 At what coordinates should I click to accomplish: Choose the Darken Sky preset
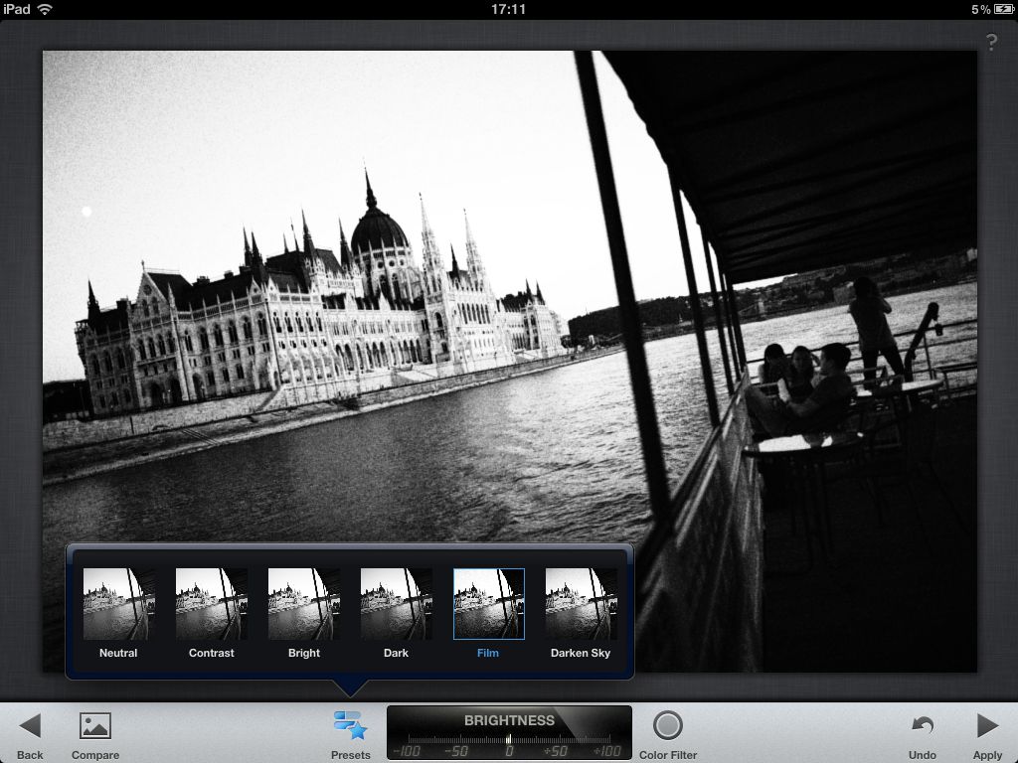[x=581, y=604]
